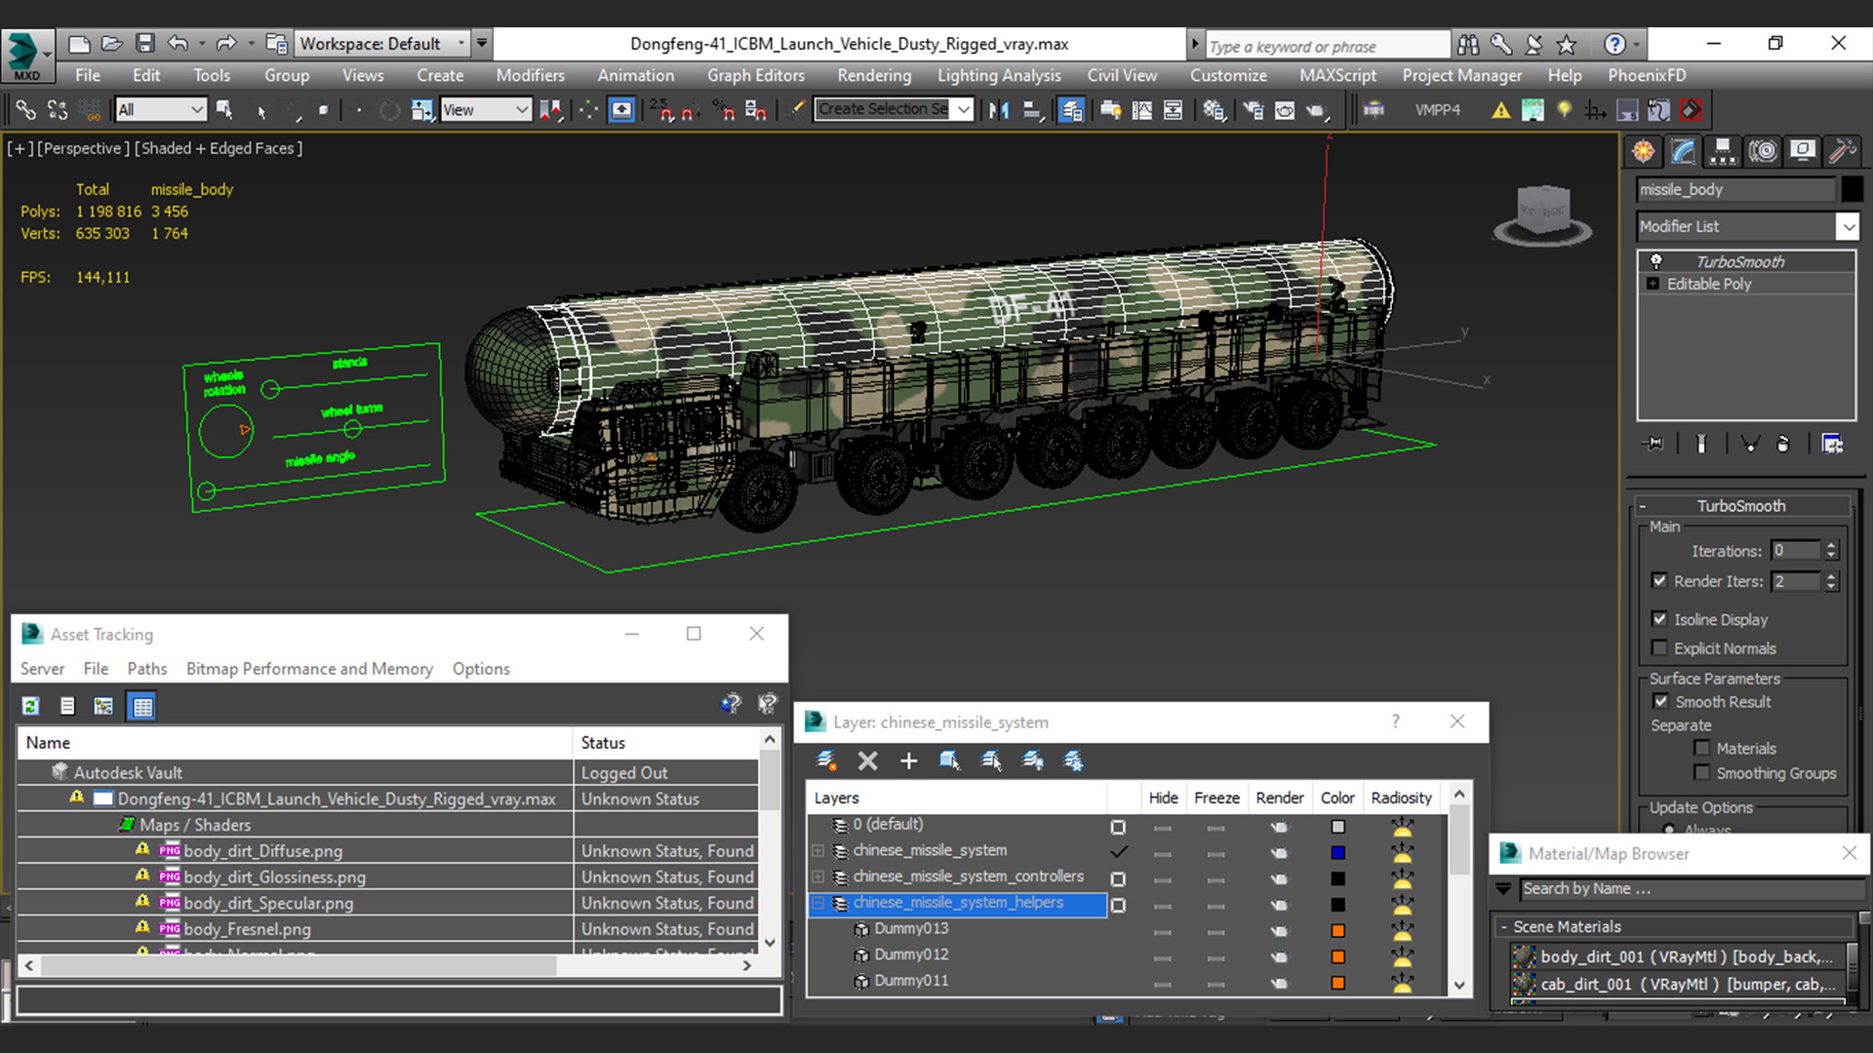The width and height of the screenshot is (1873, 1053).
Task: Expand the chinese_missile_system layer
Action: coord(818,850)
